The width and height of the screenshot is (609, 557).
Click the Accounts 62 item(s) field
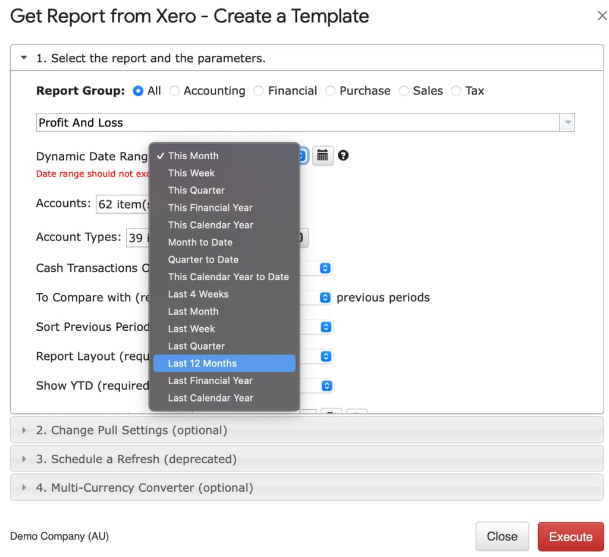tap(123, 204)
